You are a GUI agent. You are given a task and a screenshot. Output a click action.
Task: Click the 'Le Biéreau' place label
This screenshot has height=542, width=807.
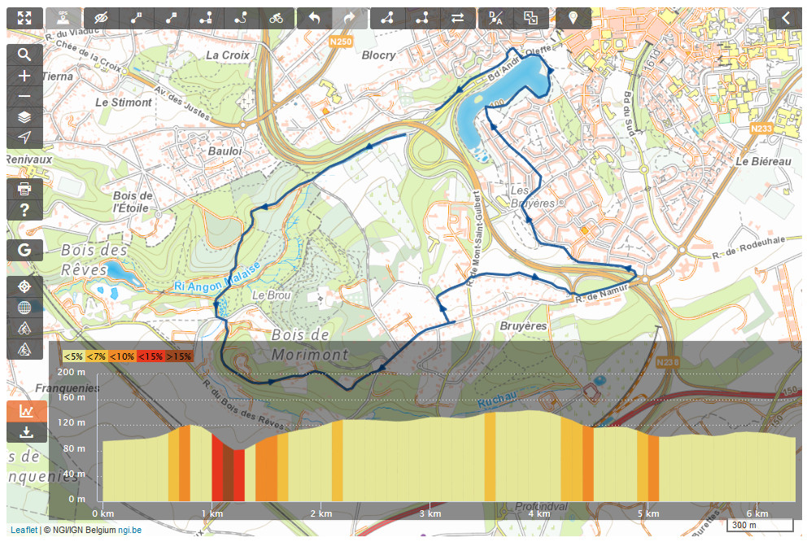tap(763, 162)
